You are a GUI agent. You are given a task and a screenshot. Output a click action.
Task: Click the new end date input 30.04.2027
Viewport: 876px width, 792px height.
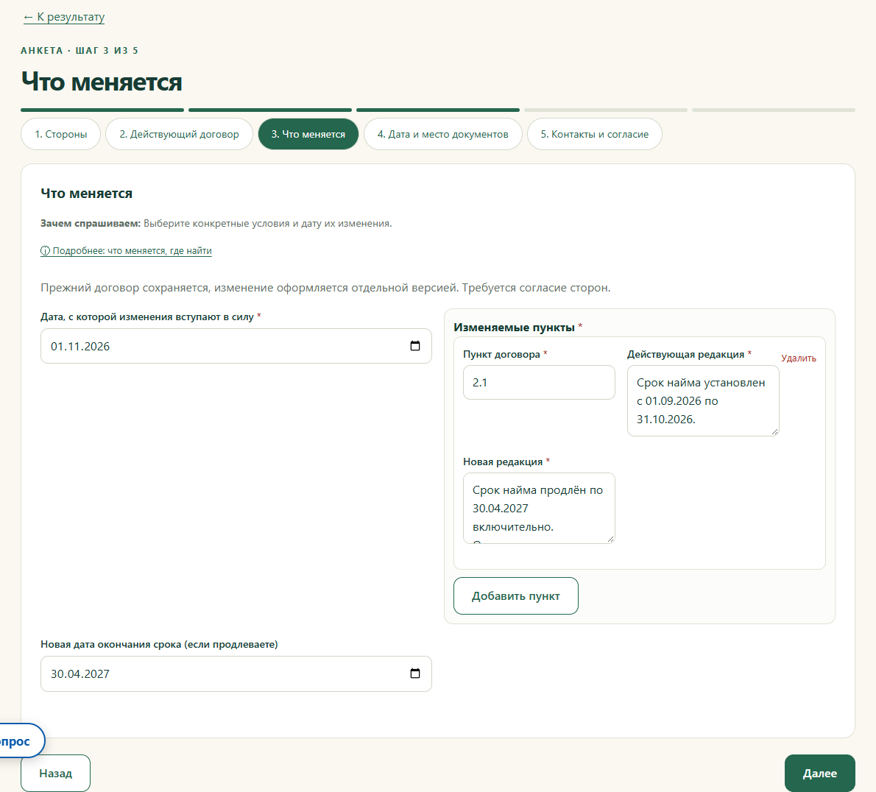[236, 673]
